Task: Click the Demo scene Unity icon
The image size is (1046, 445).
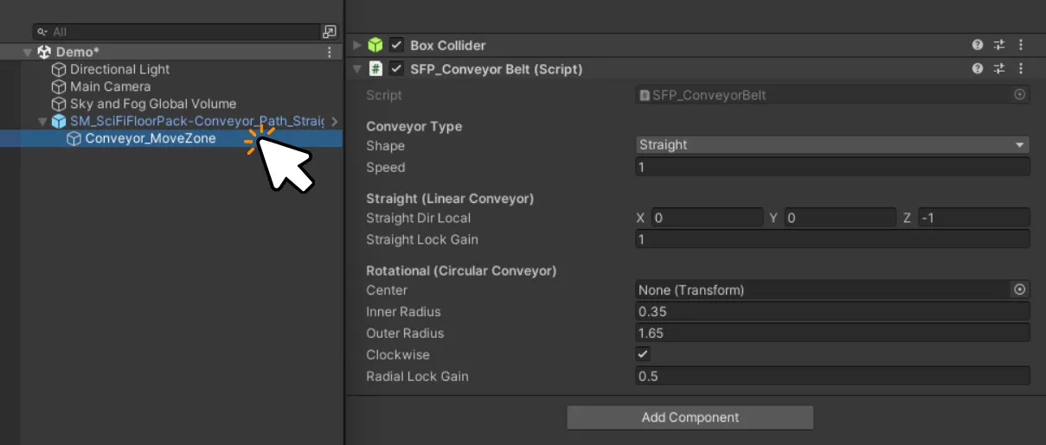Action: (x=45, y=52)
